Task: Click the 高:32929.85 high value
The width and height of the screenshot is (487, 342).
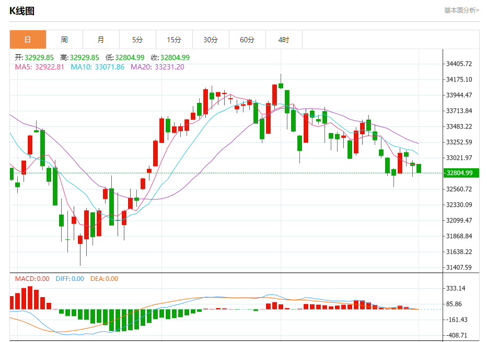Action: (x=79, y=57)
